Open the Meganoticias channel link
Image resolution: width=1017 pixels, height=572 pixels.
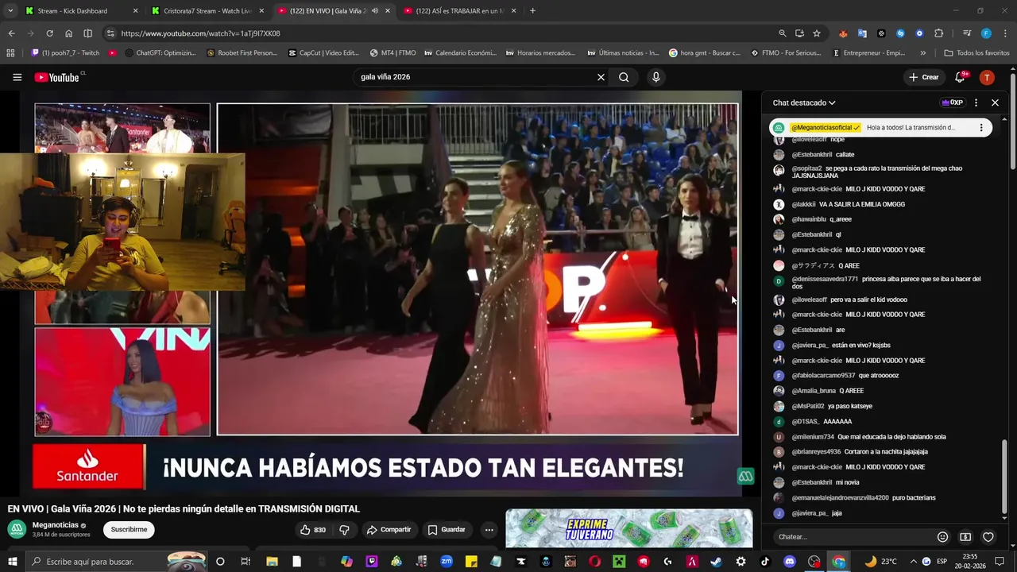click(56, 525)
